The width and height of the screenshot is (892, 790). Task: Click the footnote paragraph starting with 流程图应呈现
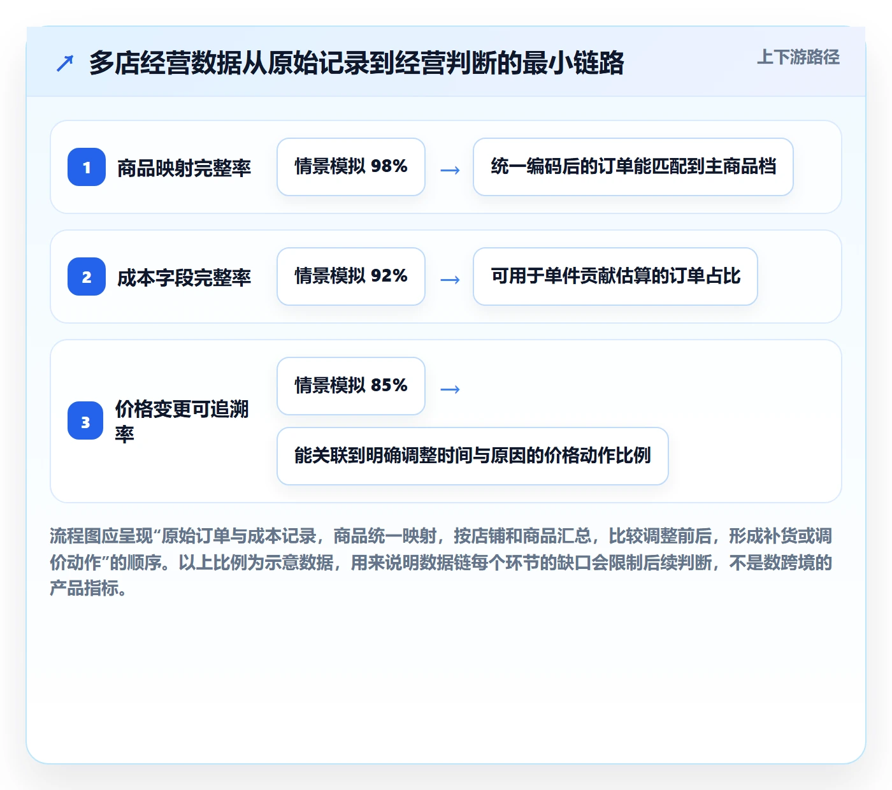[x=441, y=562]
